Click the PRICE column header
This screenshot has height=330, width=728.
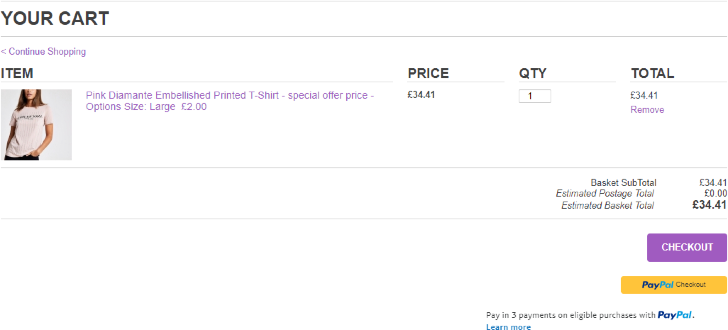tap(428, 73)
